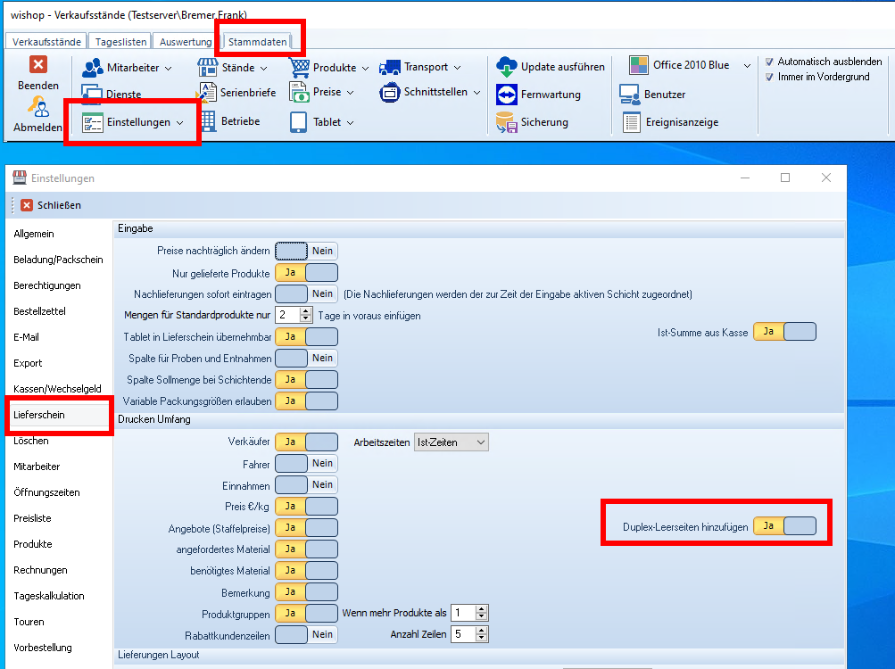This screenshot has width=895, height=669.
Task: Click the Mengen für Standardprodukte days field
Action: click(286, 315)
